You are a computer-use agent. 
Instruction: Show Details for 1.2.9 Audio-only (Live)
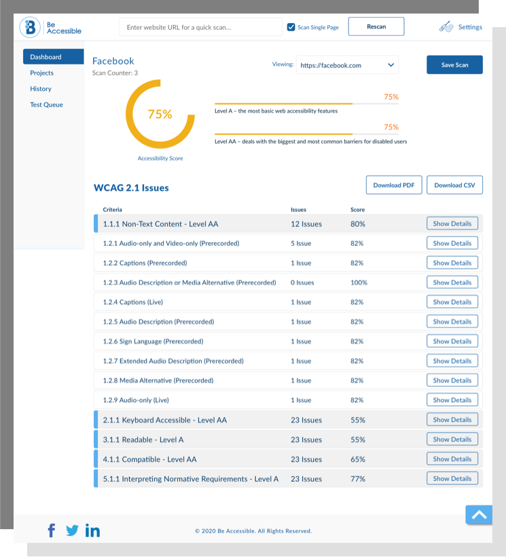tap(452, 399)
